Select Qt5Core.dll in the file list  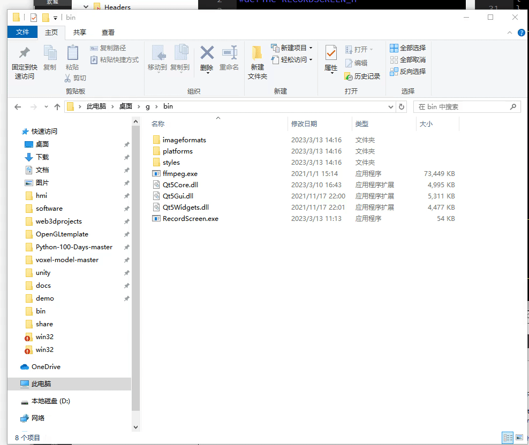click(x=180, y=185)
